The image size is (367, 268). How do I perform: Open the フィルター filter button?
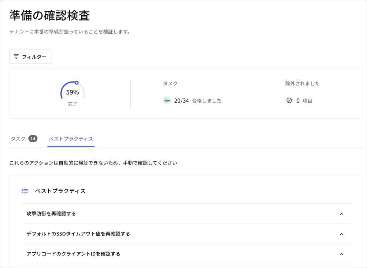31,56
